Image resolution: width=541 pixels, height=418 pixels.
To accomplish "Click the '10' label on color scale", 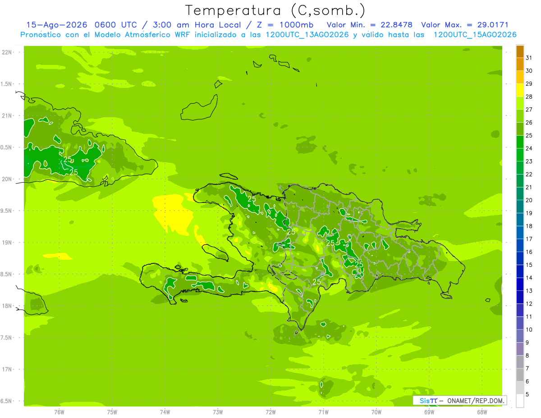I will click(x=529, y=330).
